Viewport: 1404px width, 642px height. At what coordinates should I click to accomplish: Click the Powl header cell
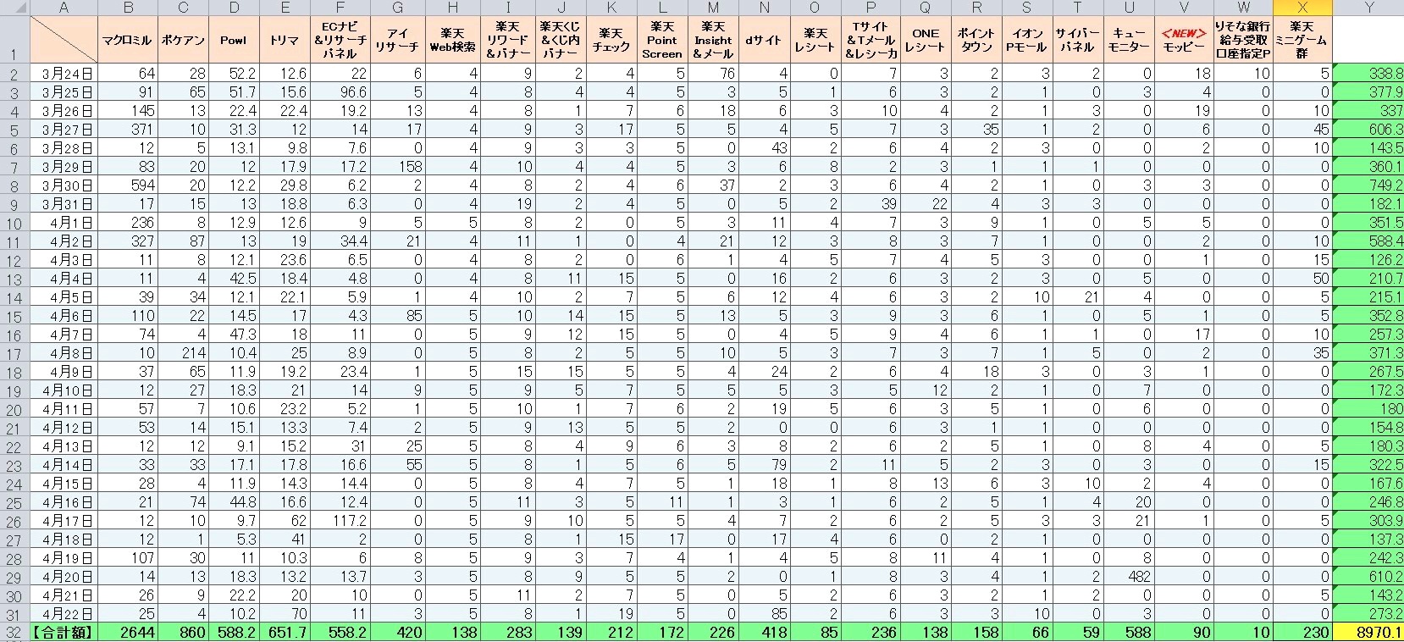tap(234, 40)
